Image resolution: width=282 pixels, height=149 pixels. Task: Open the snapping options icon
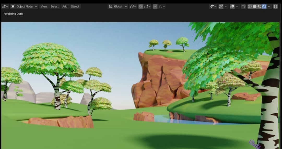(147, 7)
